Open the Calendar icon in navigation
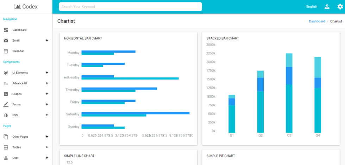 click(x=6, y=51)
